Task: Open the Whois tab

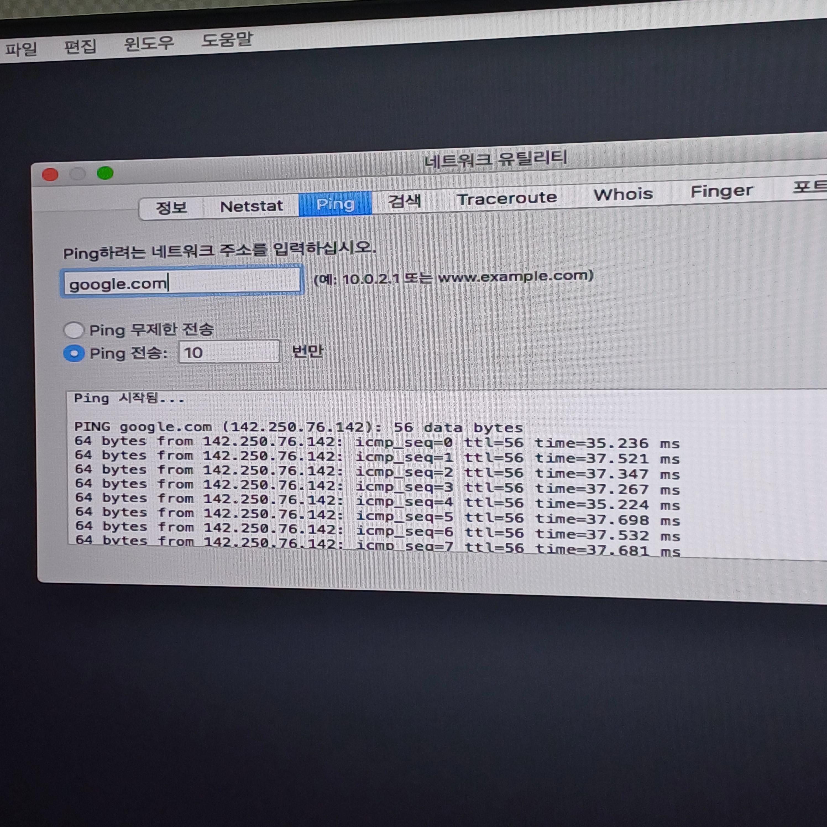Action: [x=623, y=194]
